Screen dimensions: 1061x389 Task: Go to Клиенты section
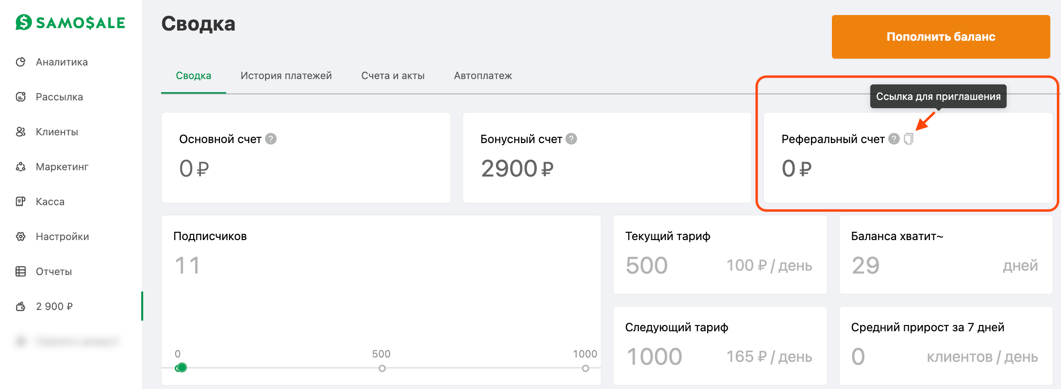(x=57, y=132)
